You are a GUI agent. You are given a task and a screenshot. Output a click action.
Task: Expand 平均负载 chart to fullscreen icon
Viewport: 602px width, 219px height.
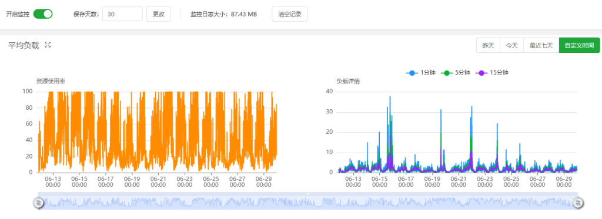[48, 45]
